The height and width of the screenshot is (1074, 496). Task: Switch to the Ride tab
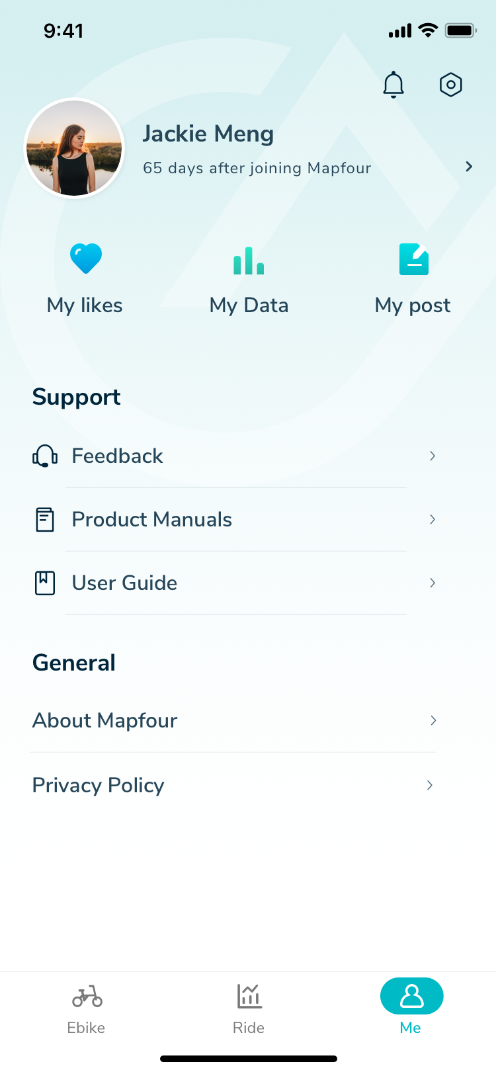249,1007
